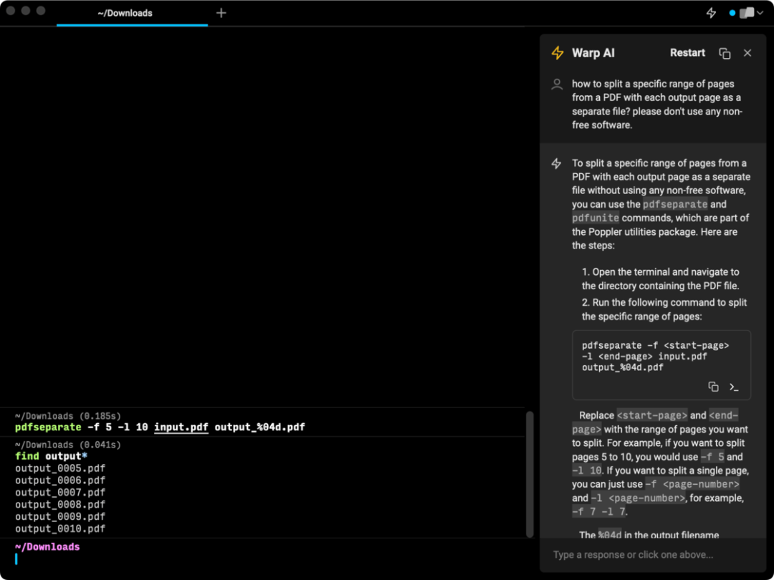
Task: Select output_0008.pdf in find results
Action: (x=60, y=505)
